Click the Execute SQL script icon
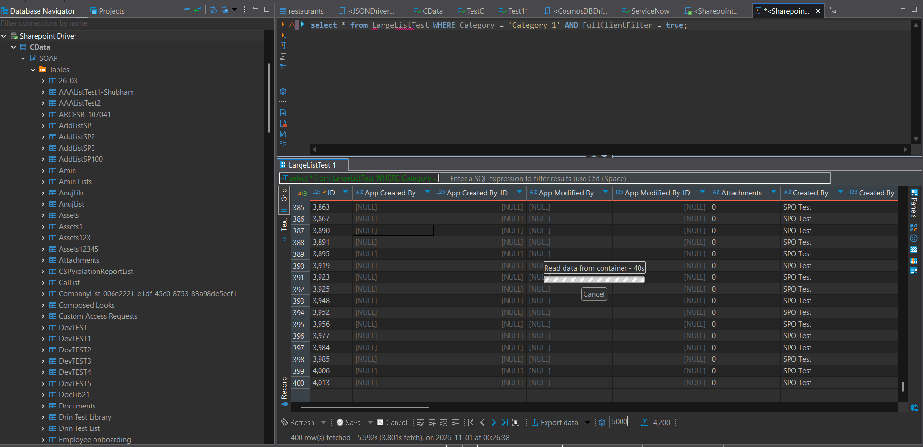 pyautogui.click(x=283, y=46)
